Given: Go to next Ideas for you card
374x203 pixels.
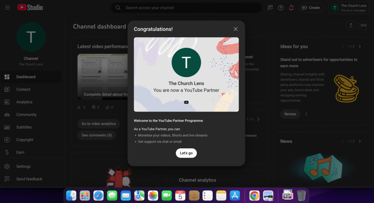Looking at the screenshot, I should 360,47.
